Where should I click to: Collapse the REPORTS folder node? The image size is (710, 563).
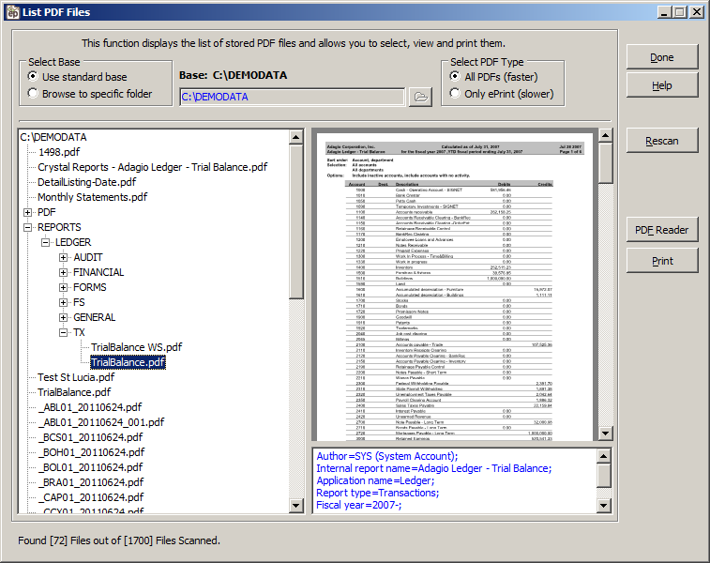pos(27,227)
